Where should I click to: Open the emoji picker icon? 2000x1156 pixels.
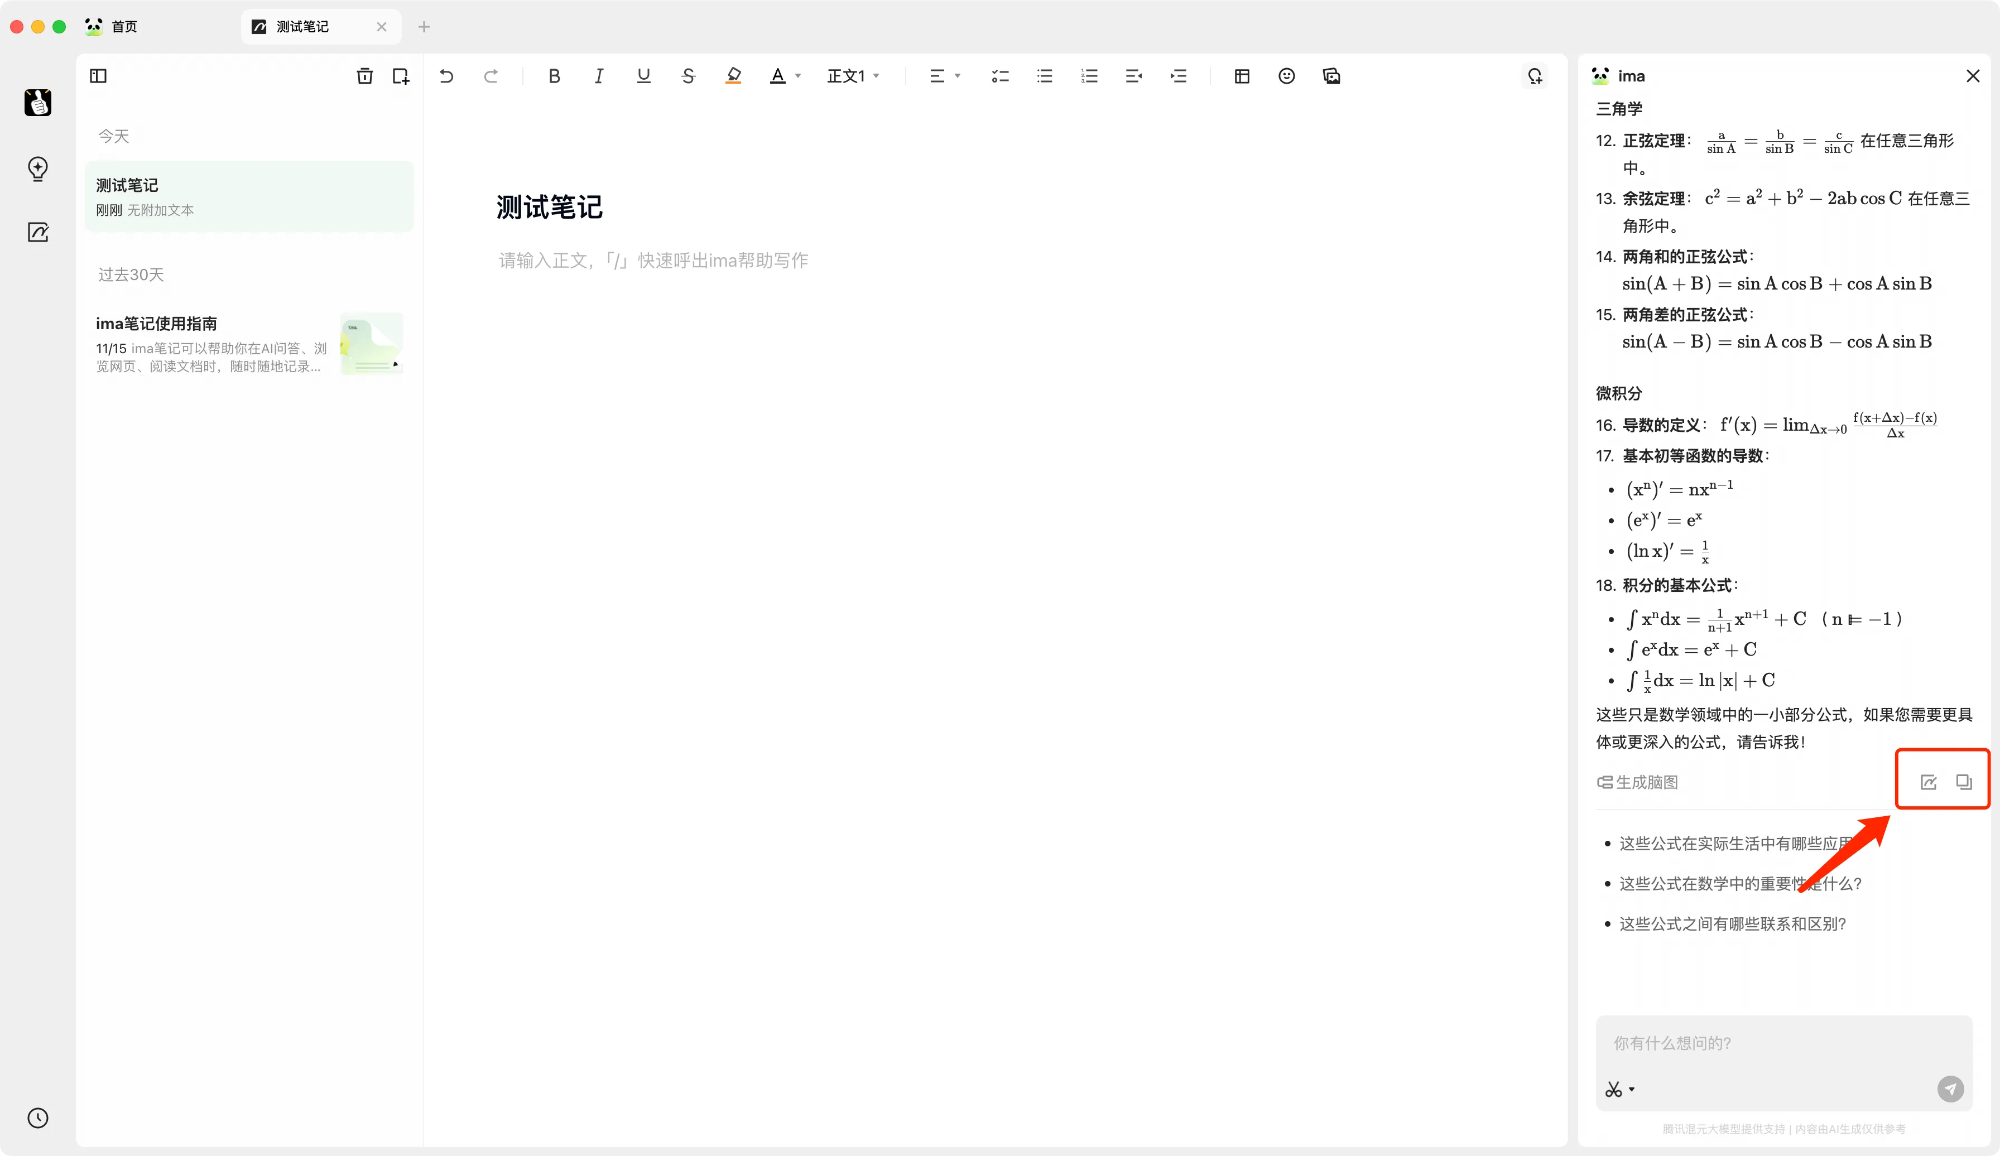[1286, 76]
